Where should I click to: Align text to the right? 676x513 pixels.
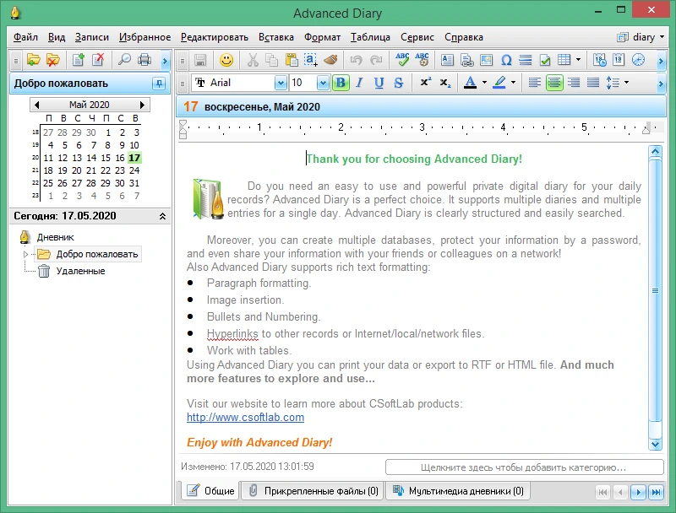tap(574, 83)
